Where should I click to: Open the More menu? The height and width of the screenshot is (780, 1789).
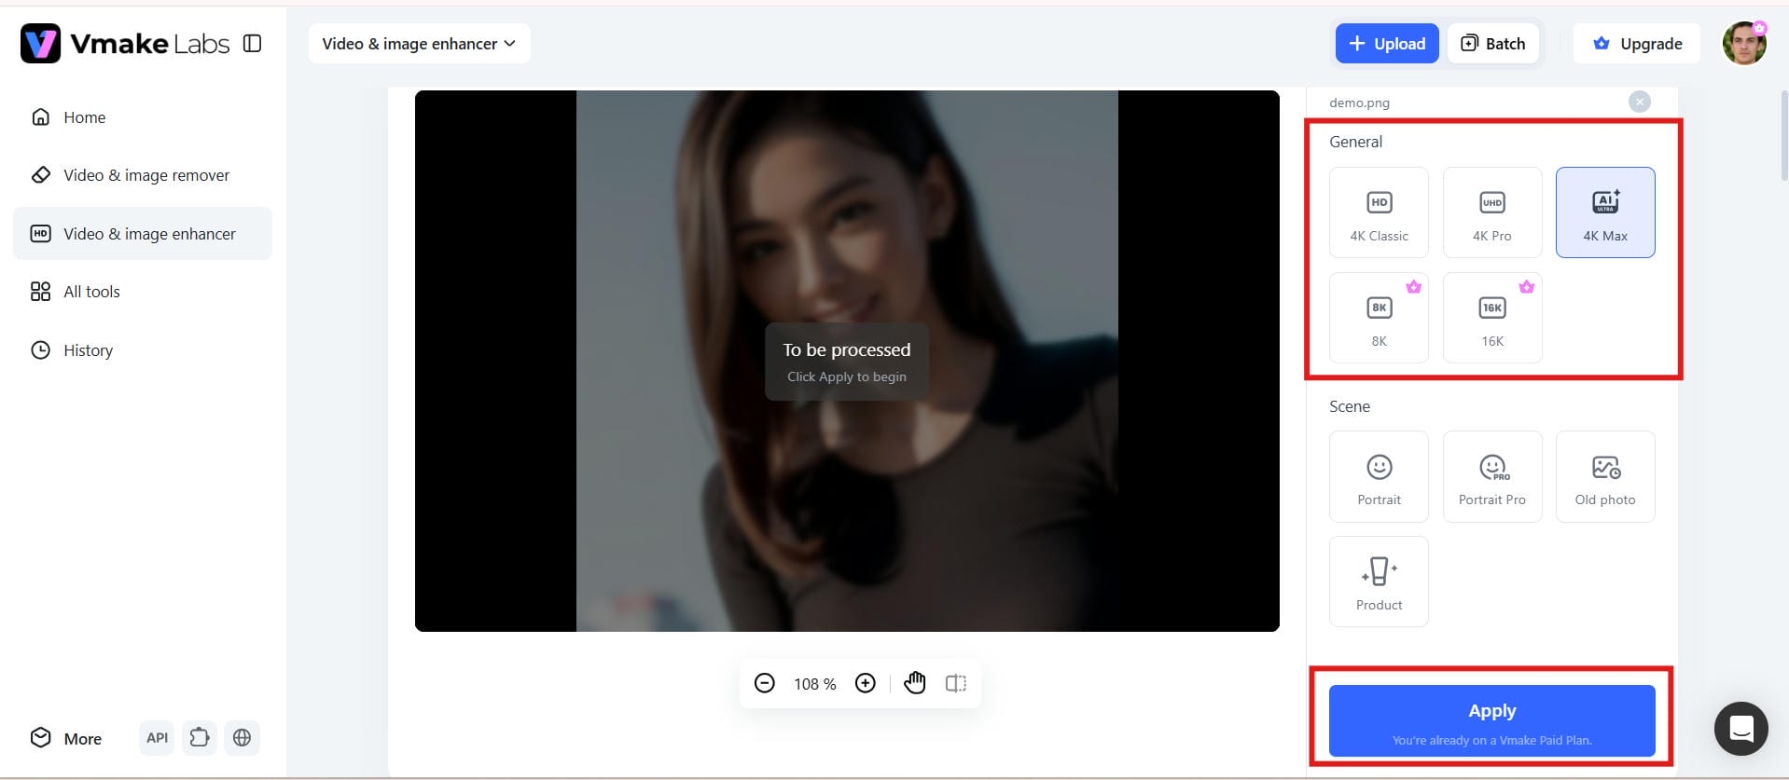click(66, 738)
